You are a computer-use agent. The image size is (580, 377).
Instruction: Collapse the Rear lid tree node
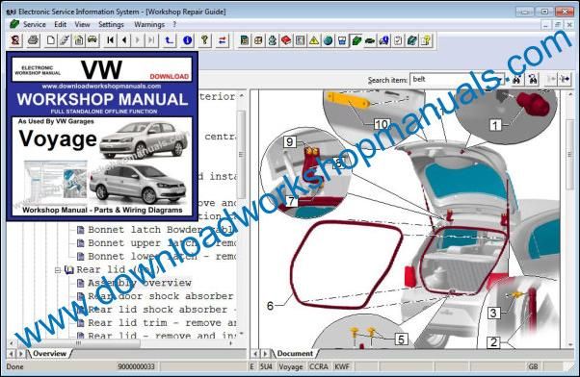tap(58, 270)
